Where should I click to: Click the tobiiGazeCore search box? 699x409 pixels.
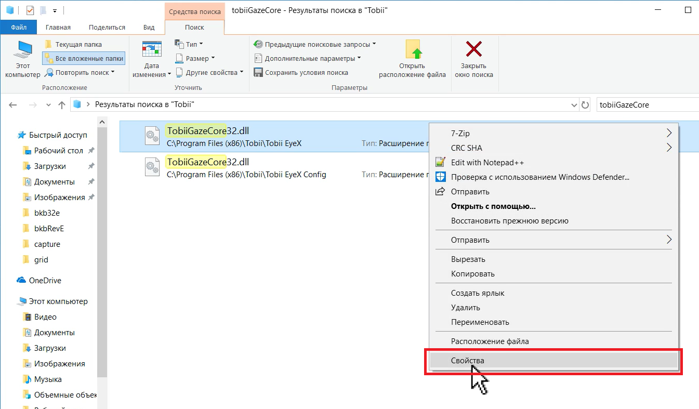click(x=647, y=104)
